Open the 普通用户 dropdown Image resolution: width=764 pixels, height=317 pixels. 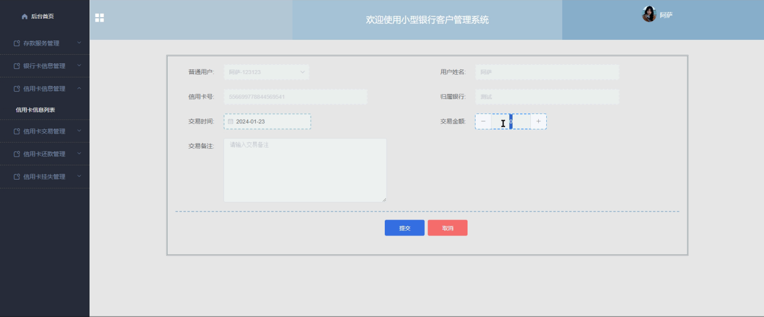267,72
